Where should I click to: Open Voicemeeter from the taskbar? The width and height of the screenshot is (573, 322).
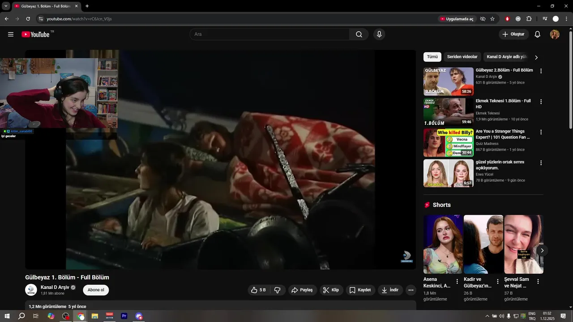pyautogui.click(x=110, y=316)
